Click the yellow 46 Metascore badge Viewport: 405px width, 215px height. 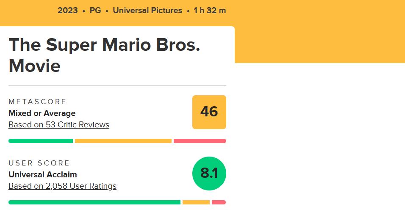pyautogui.click(x=209, y=112)
